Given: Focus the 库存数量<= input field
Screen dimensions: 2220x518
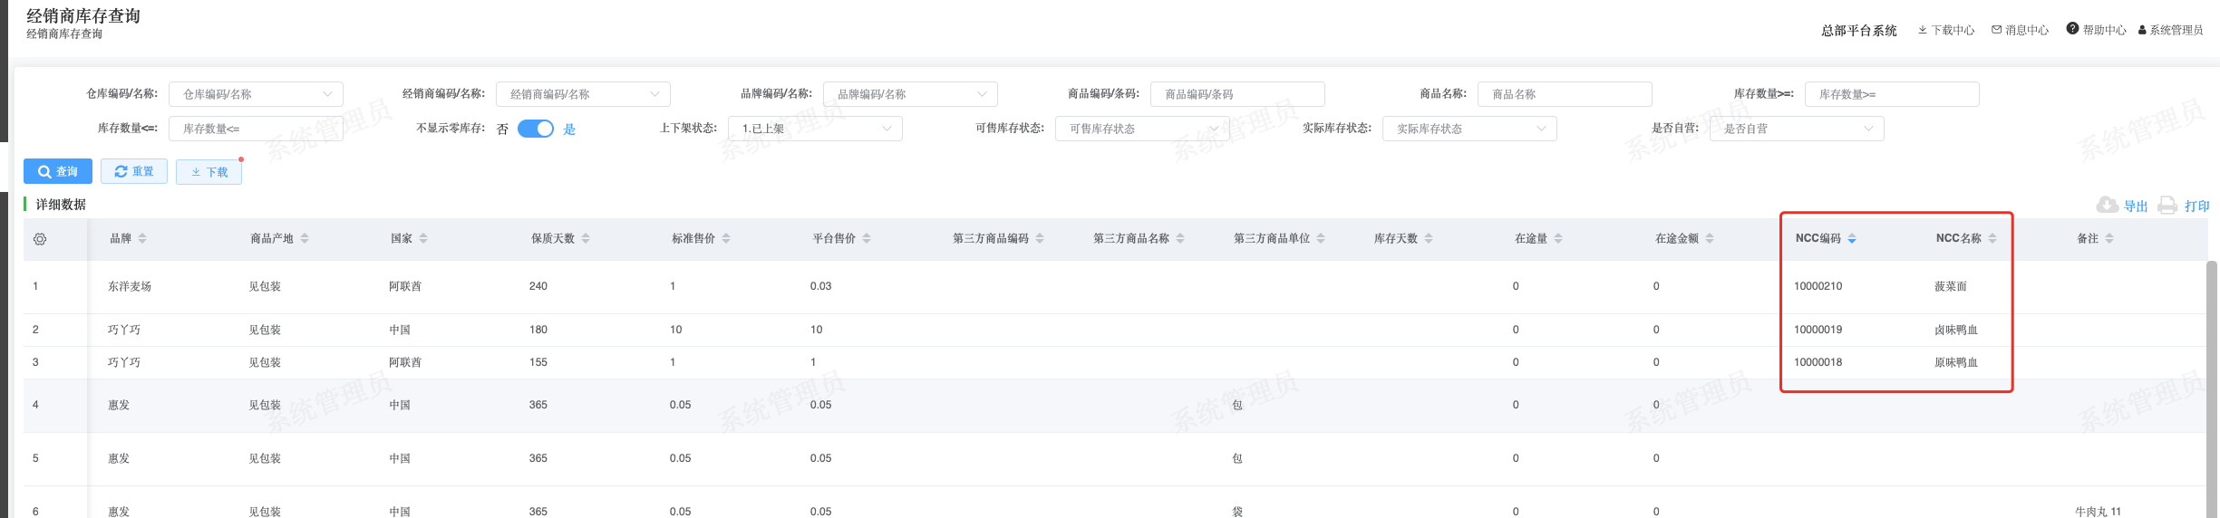Looking at the screenshot, I should [256, 129].
